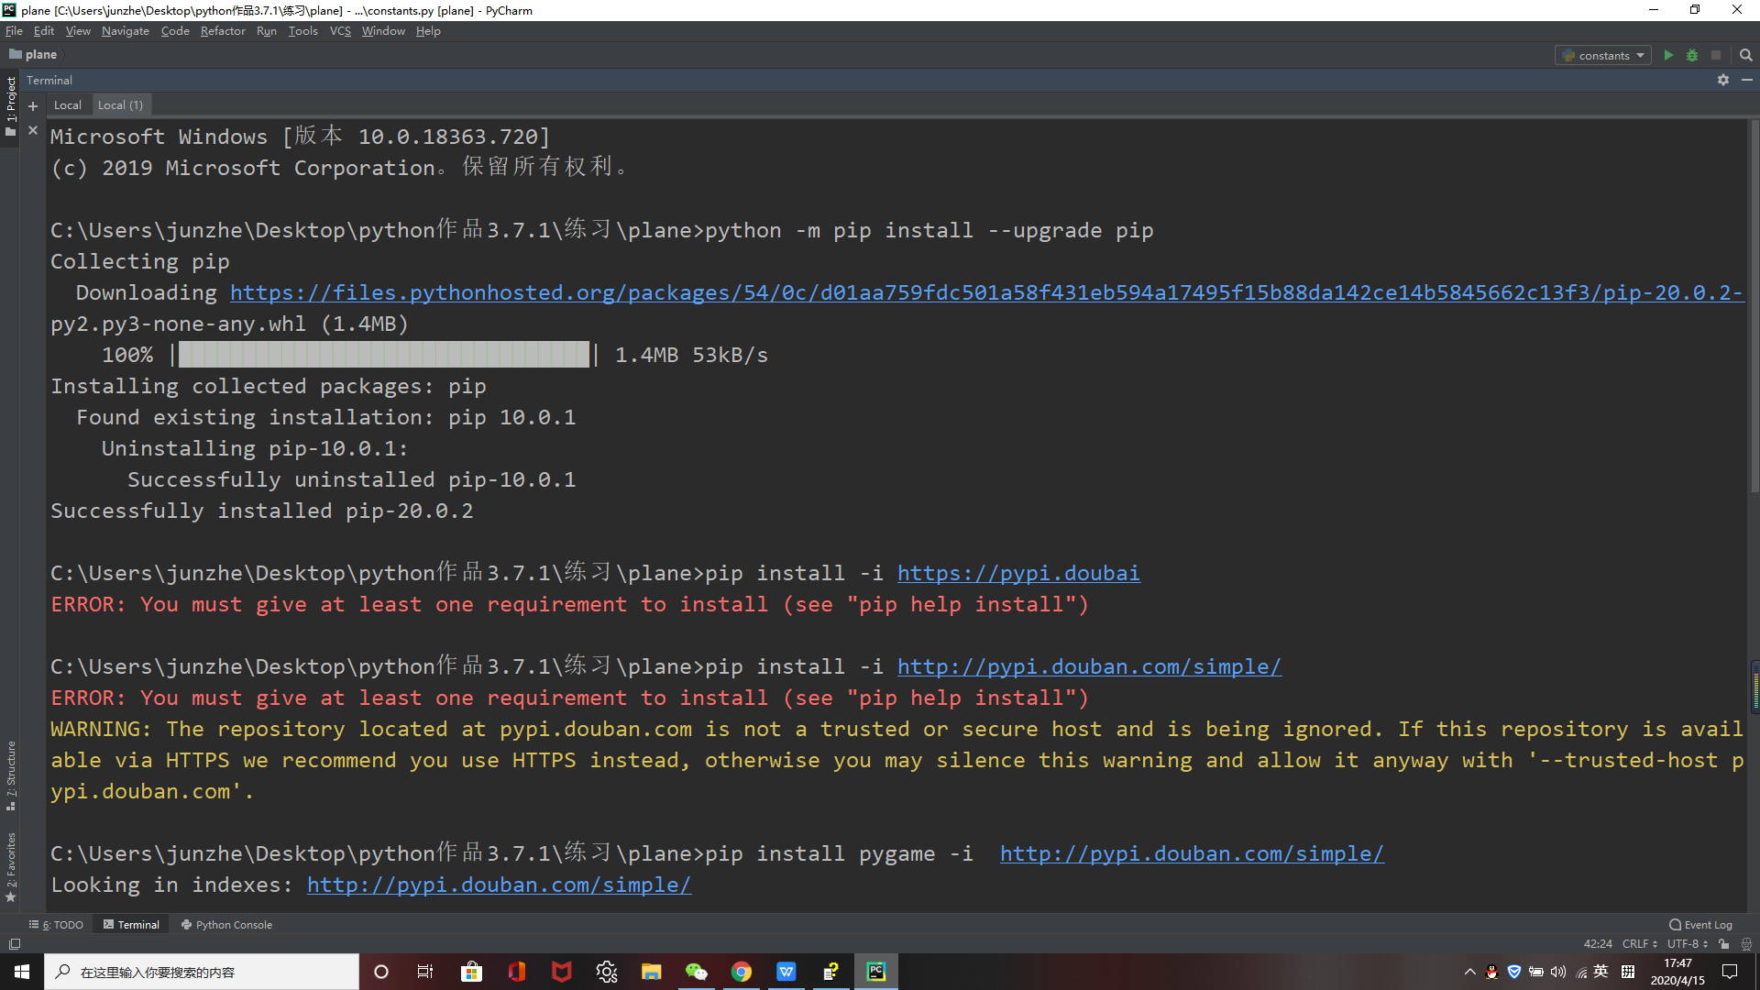Click the plane project breadcrumb
This screenshot has width=1760, height=990.
[x=33, y=55]
